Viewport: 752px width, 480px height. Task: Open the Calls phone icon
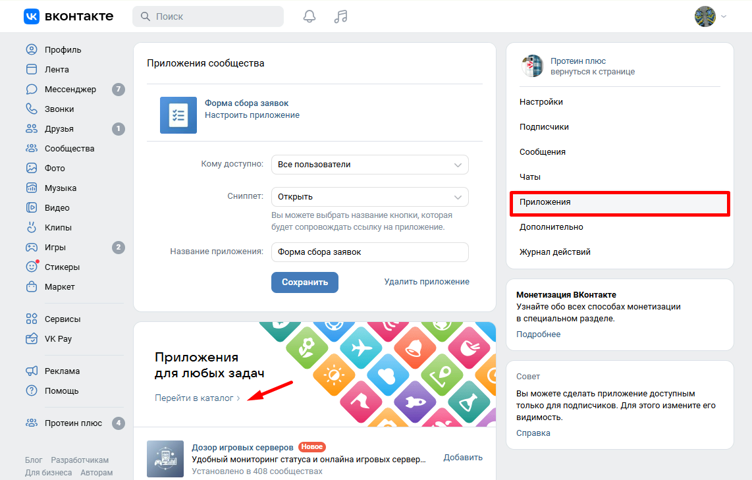[32, 109]
